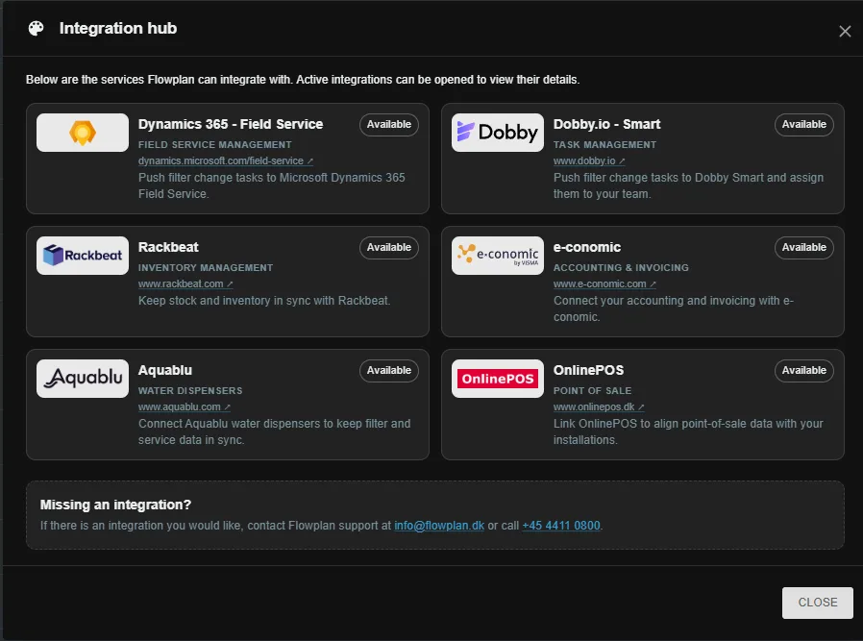This screenshot has height=641, width=863.
Task: Open the www.rackbeat.com link
Action: 185,284
